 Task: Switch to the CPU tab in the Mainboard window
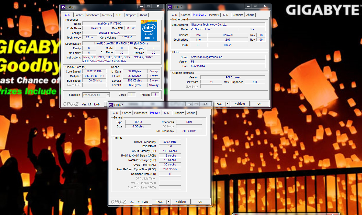point(174,15)
